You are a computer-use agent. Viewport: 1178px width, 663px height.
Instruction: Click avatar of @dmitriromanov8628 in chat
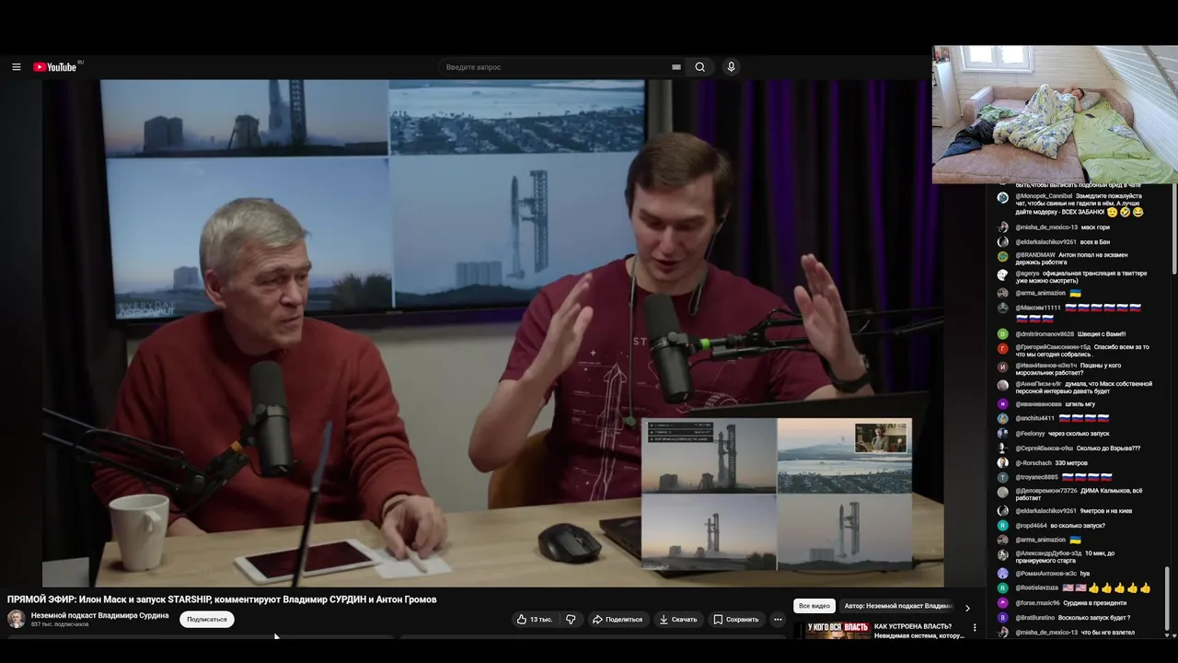click(x=1003, y=334)
